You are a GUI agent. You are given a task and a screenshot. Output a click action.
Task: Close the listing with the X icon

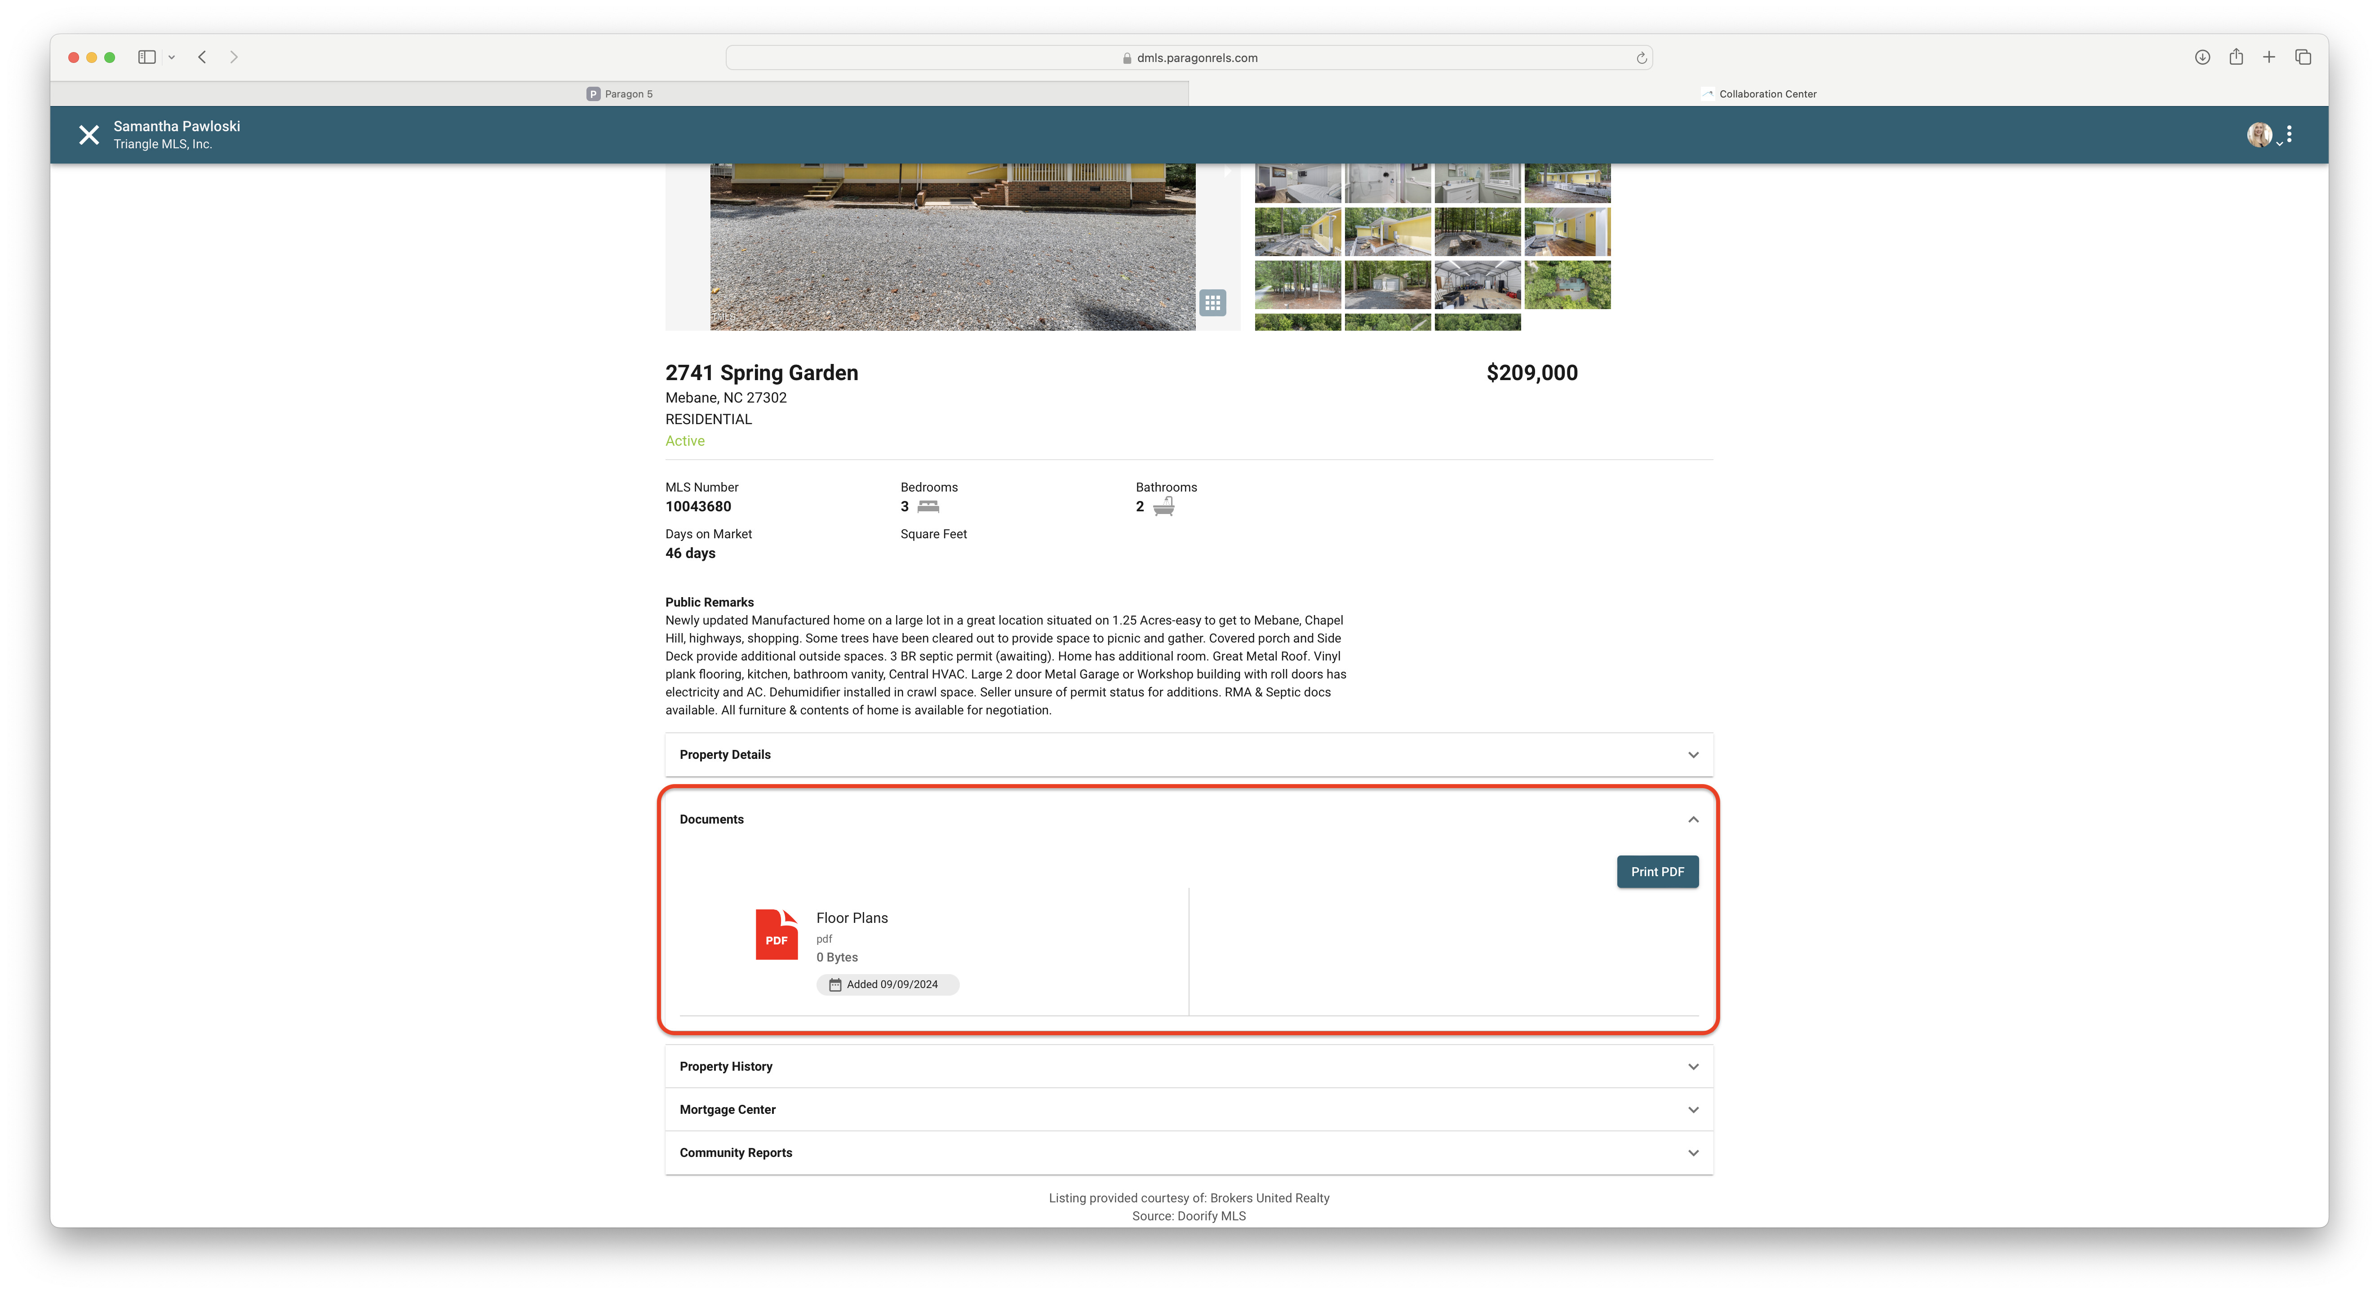(89, 135)
